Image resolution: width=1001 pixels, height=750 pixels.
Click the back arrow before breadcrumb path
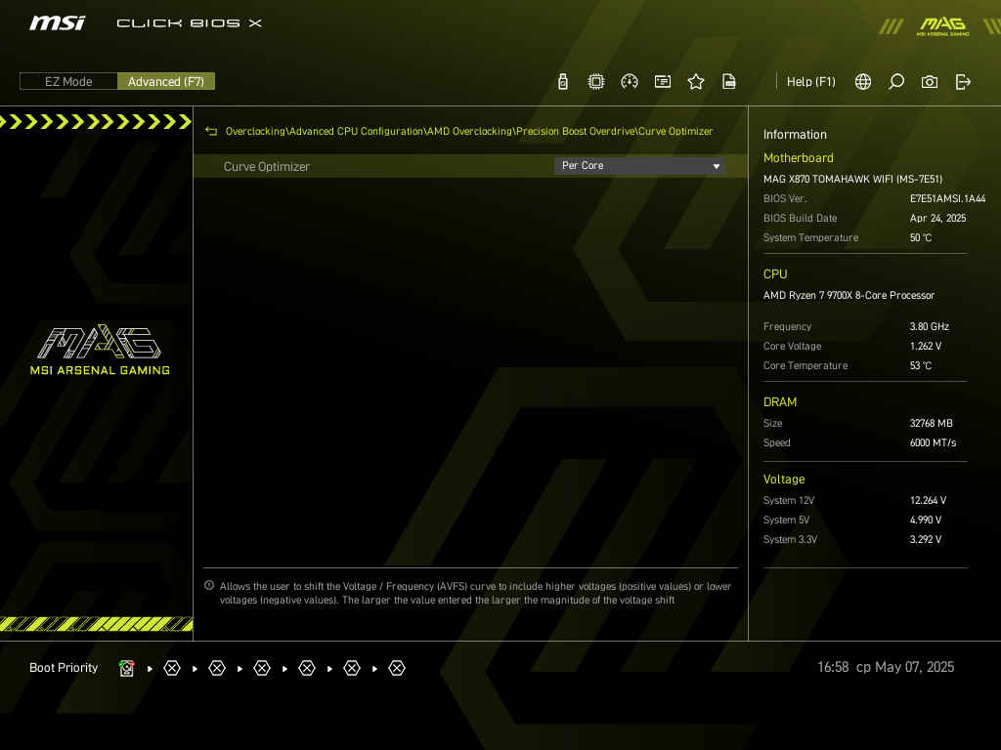211,132
